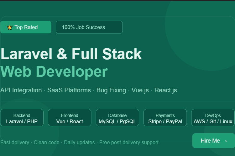This screenshot has width=235, height=156.
Task: Click the 'Vue.js' text
Action: pos(140,90)
